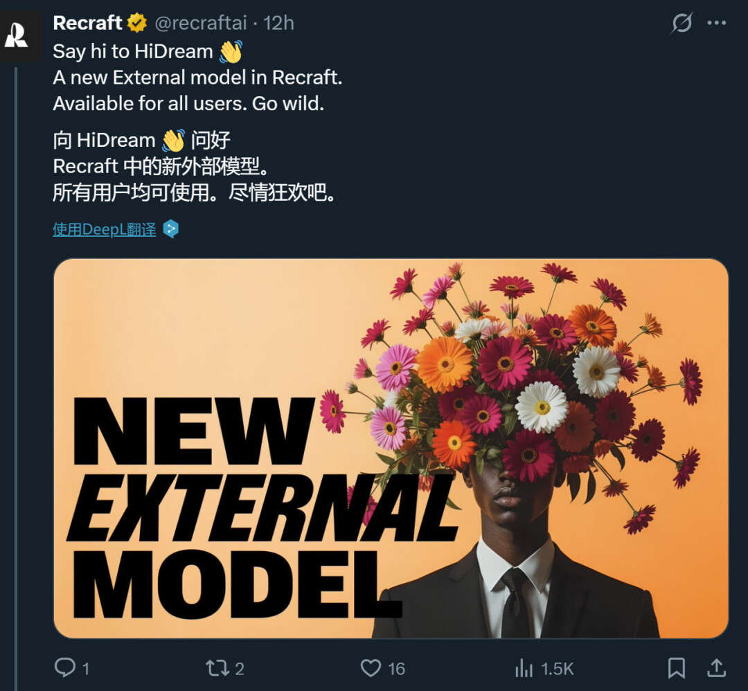This screenshot has height=691, width=748.
Task: Open the 12h post timestamp
Action: tap(279, 23)
